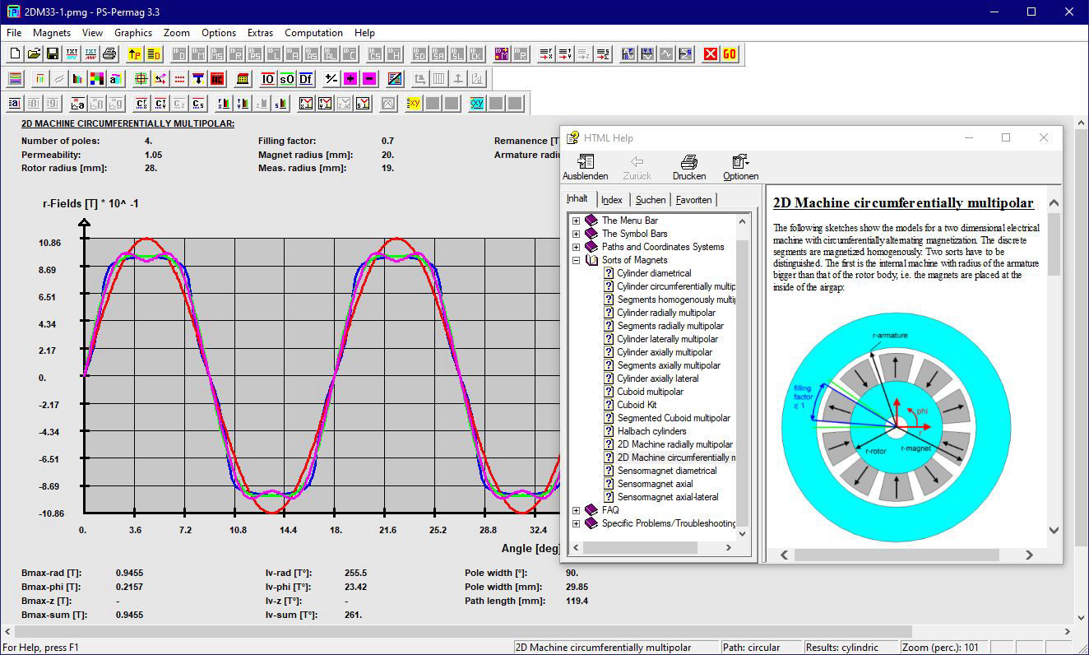Switch to the Suchen tab
Viewport: 1089px width, 655px height.
[x=650, y=200]
